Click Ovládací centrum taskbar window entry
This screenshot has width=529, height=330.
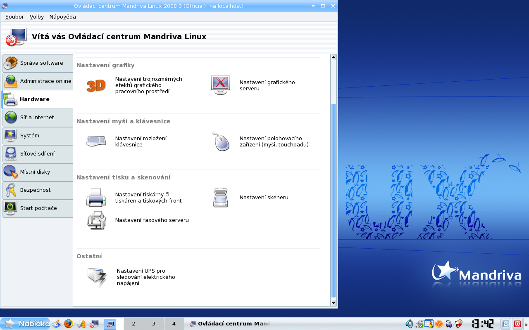(230, 324)
